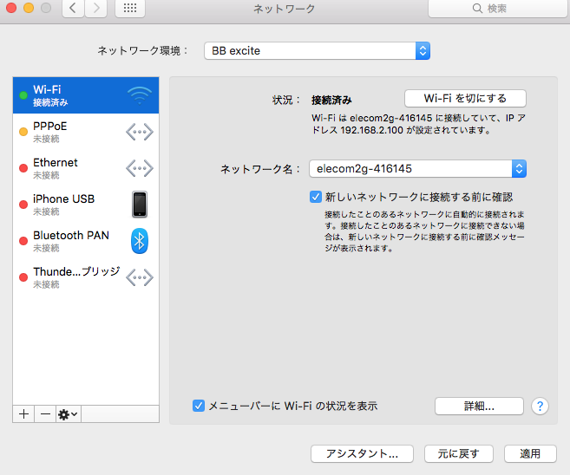Click the 適用 apply button

[x=530, y=453]
